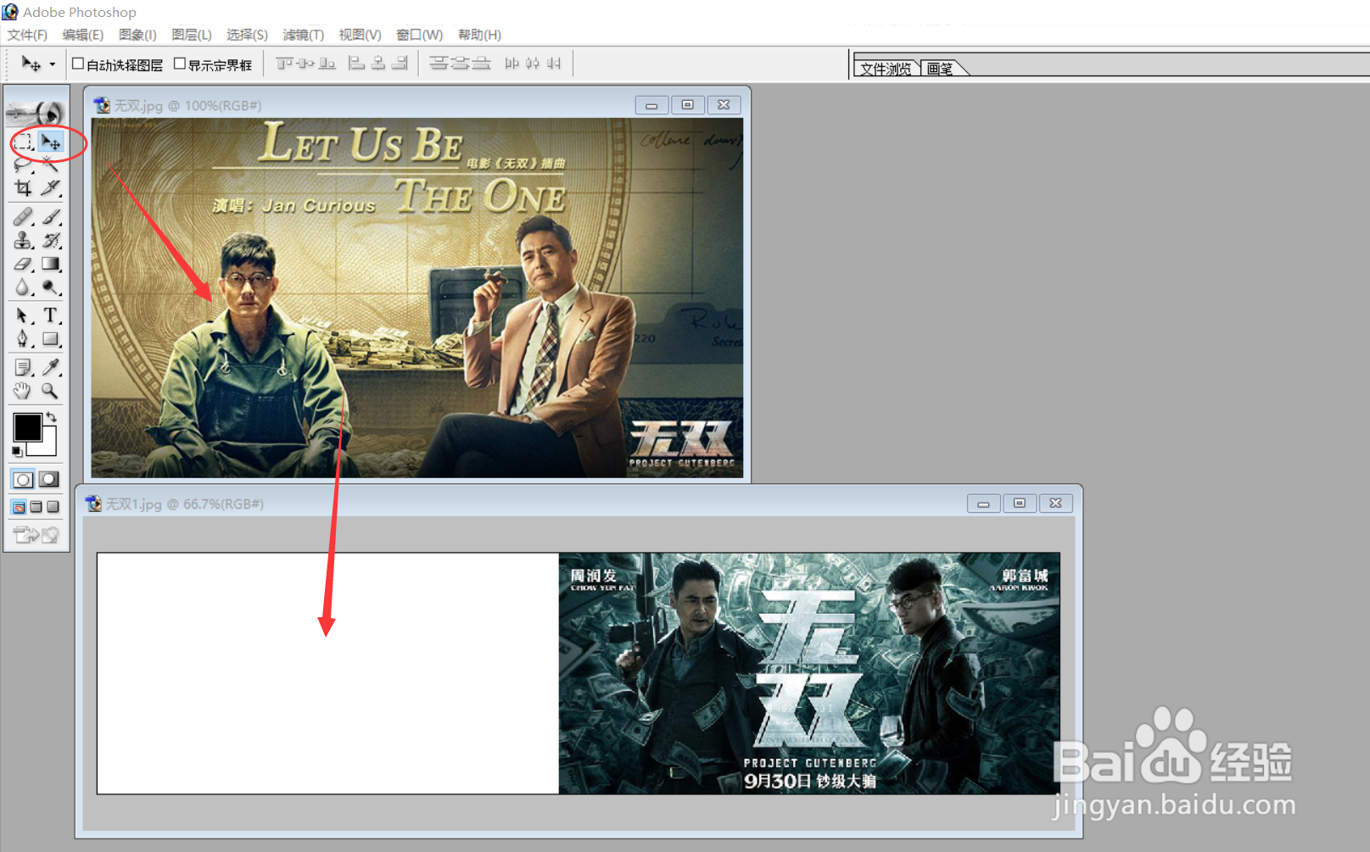Viewport: 1370px width, 852px height.
Task: Click the 无双1.jpg @ 66.7%(RGB#) title bar
Action: pyautogui.click(x=579, y=504)
